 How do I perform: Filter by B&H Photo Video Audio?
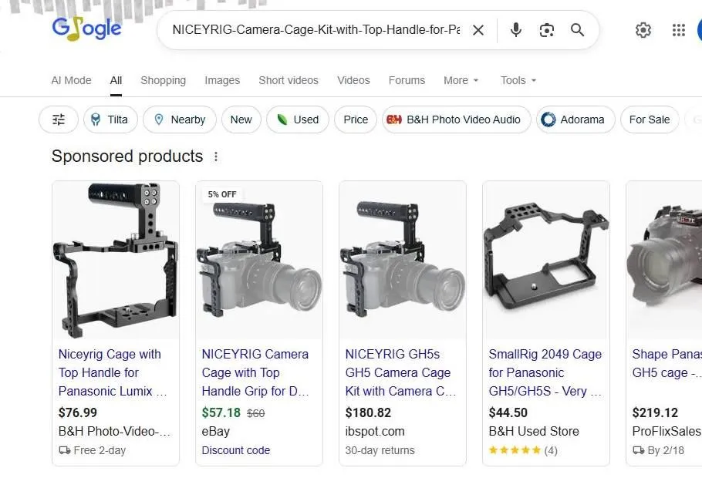tap(456, 119)
